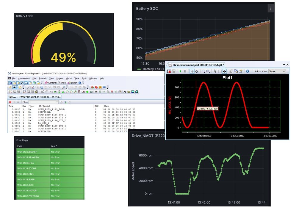This screenshot has height=213, width=296.
Task: Click the green filter funnel icon
Action: tap(65, 102)
